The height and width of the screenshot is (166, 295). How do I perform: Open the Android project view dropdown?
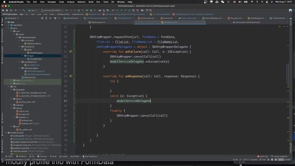pyautogui.click(x=12, y=18)
